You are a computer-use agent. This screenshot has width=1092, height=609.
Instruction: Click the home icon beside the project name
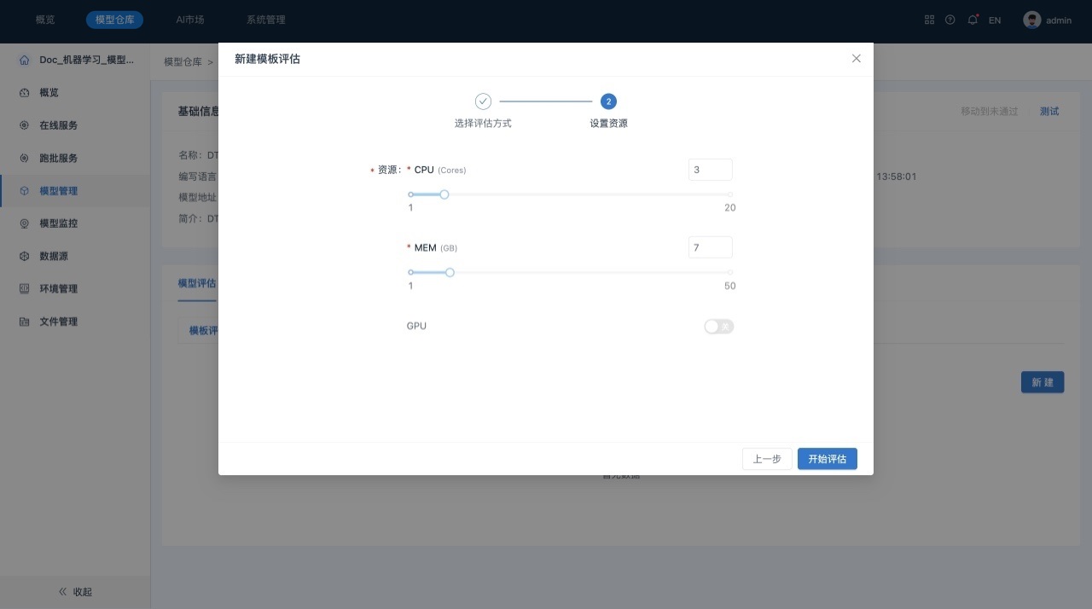[x=24, y=61]
